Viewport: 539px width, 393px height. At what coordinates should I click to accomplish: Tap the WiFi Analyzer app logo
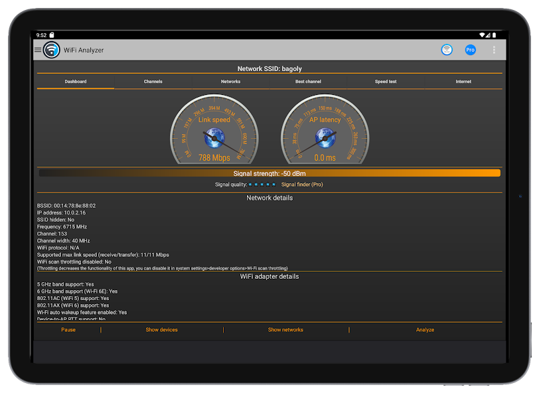[x=51, y=50]
